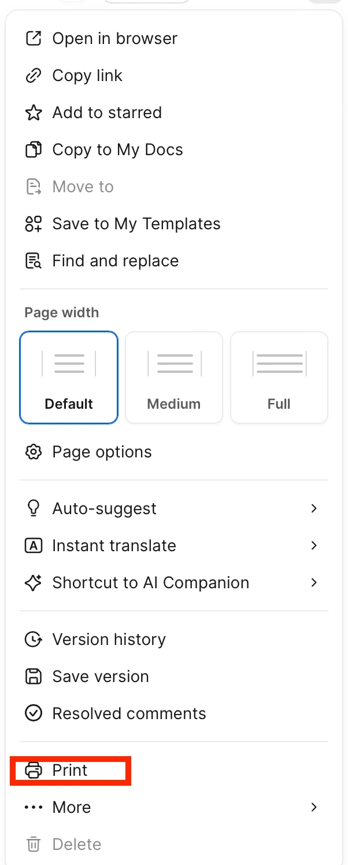The height and width of the screenshot is (865, 348).
Task: Click the Save to My Templates icon
Action: click(34, 224)
